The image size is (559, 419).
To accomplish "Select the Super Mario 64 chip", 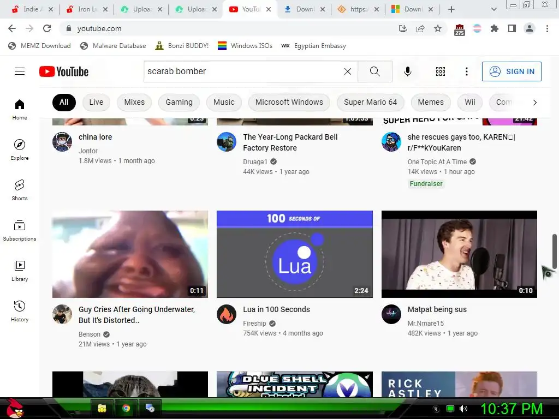I will point(370,102).
